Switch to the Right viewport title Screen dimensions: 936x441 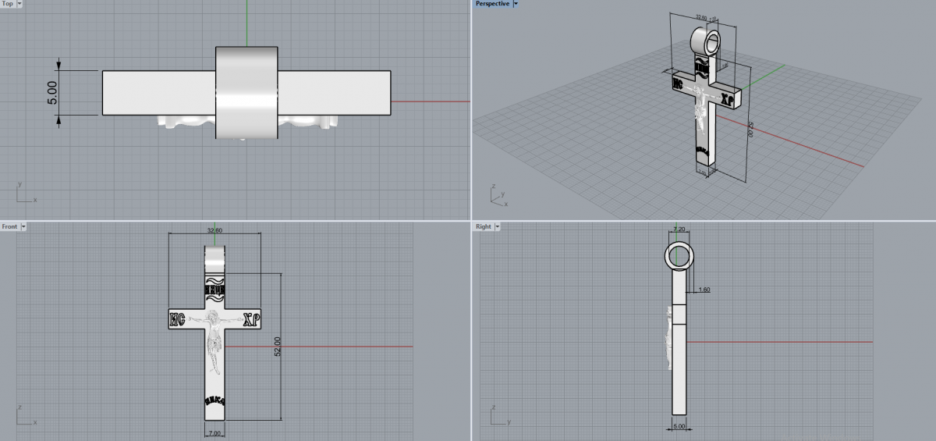point(484,226)
